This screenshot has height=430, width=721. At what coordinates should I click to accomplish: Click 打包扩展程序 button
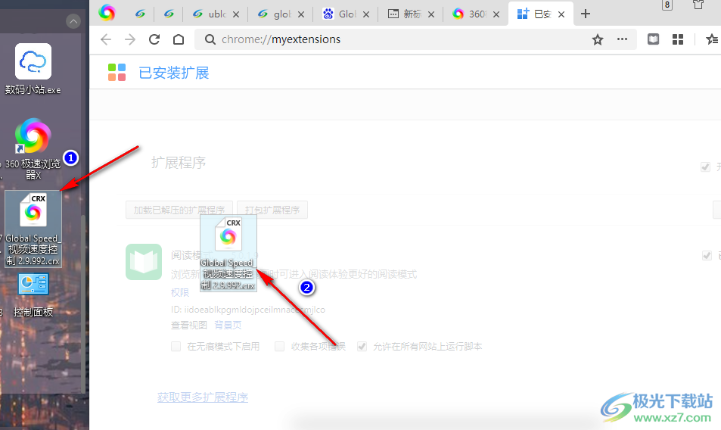[272, 210]
